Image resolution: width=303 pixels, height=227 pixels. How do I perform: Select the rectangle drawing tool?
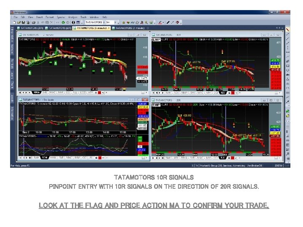(x=288, y=66)
